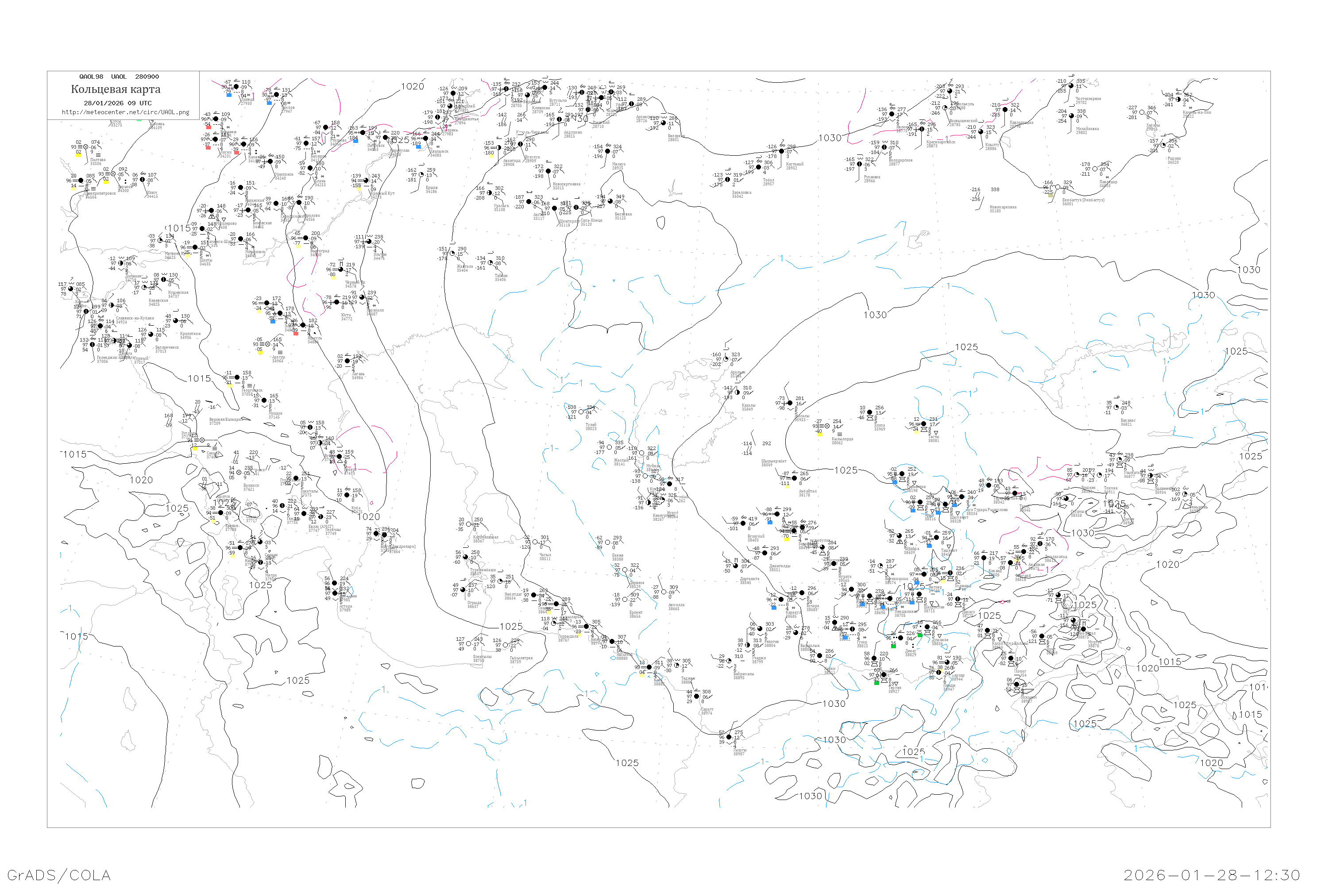Click the Изюм half-filled station circle
This screenshot has height=885, width=1328.
pyautogui.click(x=142, y=180)
